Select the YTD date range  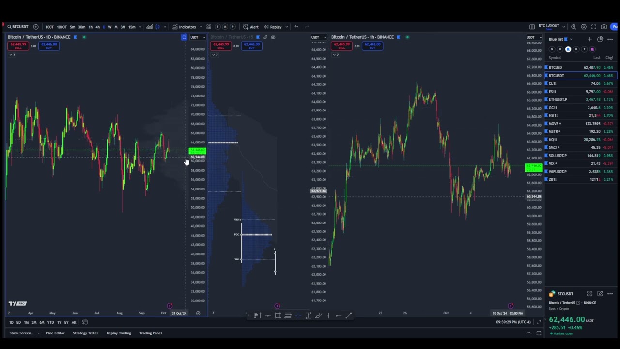click(50, 322)
